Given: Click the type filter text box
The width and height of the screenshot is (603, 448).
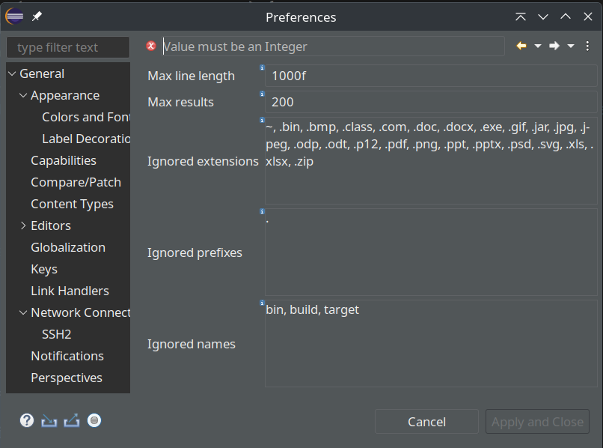Looking at the screenshot, I should tap(68, 47).
